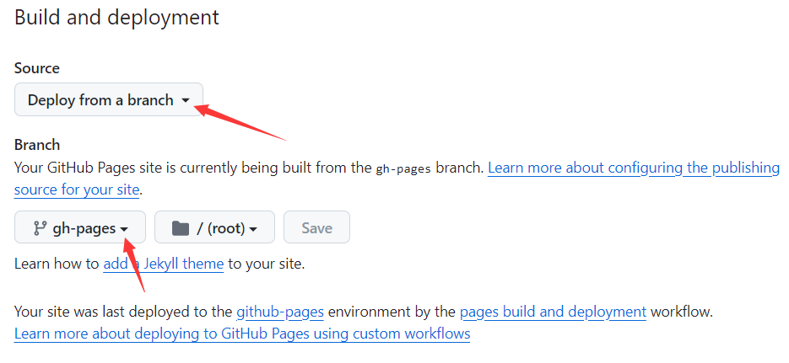This screenshot has height=363, width=789.
Task: Click the folder icon in the root selector
Action: click(180, 228)
